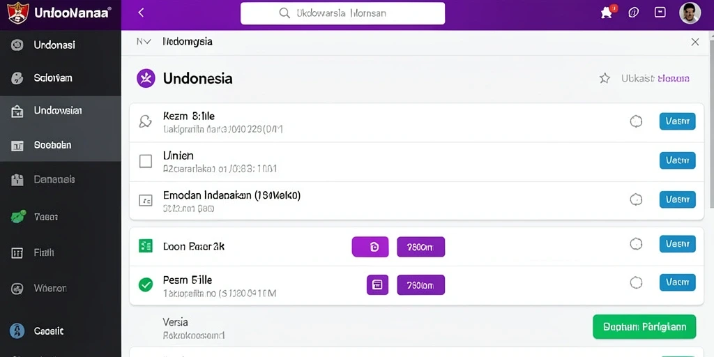Screen dimensions: 714x357
Task: Click the Wheron globe sidebar icon
Action: pos(17,289)
